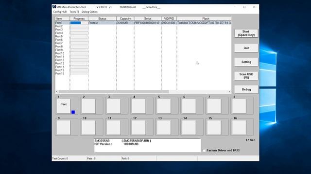This screenshot has width=311, height=174.
Task: Click the Port 1 serial number cell
Action: [148, 23]
